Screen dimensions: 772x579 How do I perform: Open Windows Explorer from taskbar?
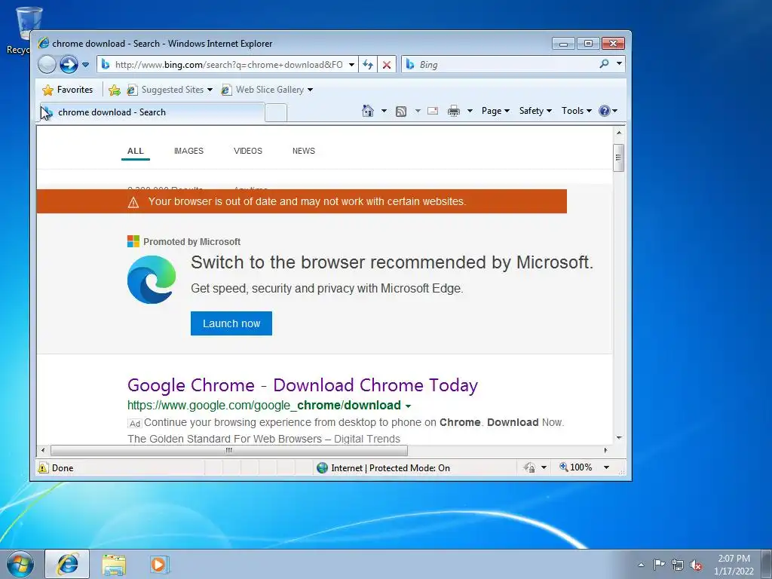tap(114, 565)
